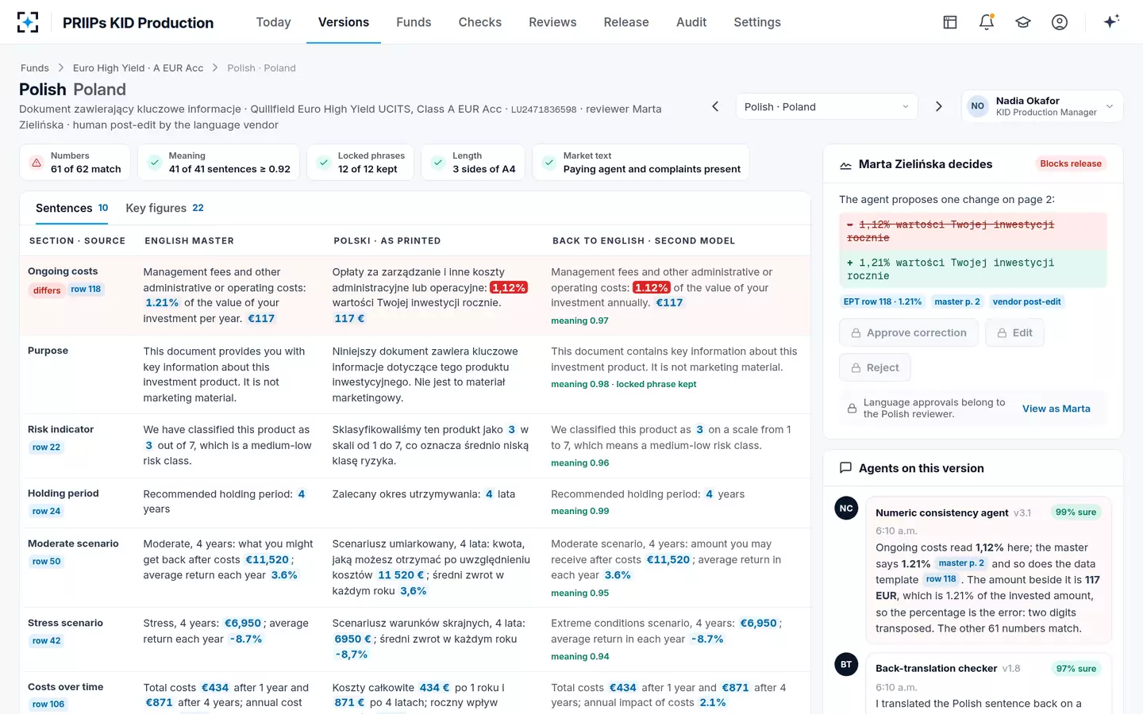
Task: Open the Audit tab
Action: [691, 22]
